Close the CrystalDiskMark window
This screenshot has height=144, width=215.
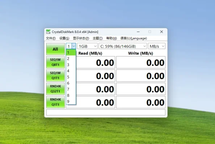161,32
